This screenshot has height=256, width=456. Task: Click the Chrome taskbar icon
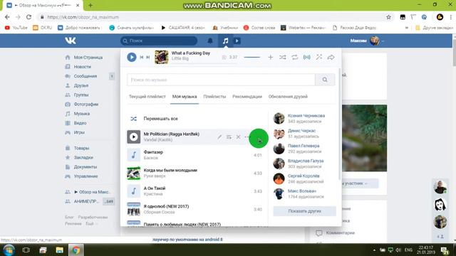(x=76, y=250)
